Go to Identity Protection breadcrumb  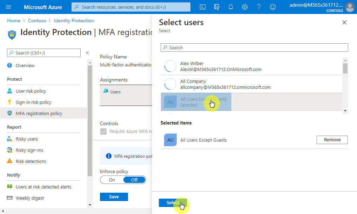tap(74, 21)
